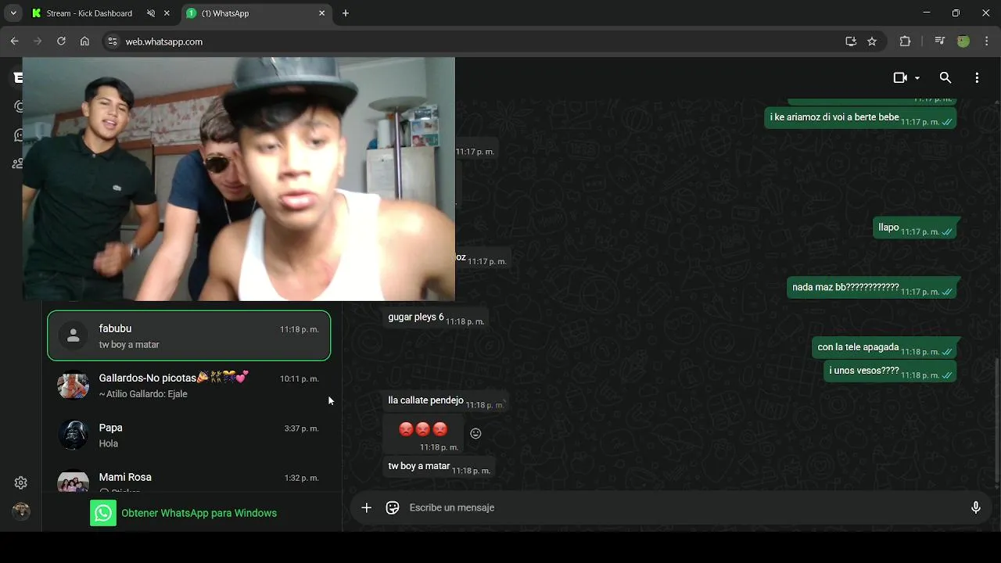Go to the browser home page
Screen dimensions: 1001x563
(84, 41)
